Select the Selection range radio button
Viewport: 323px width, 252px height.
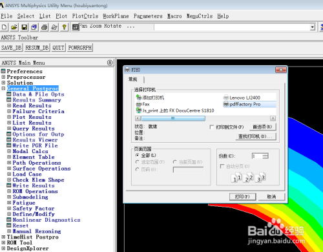coord(137,162)
